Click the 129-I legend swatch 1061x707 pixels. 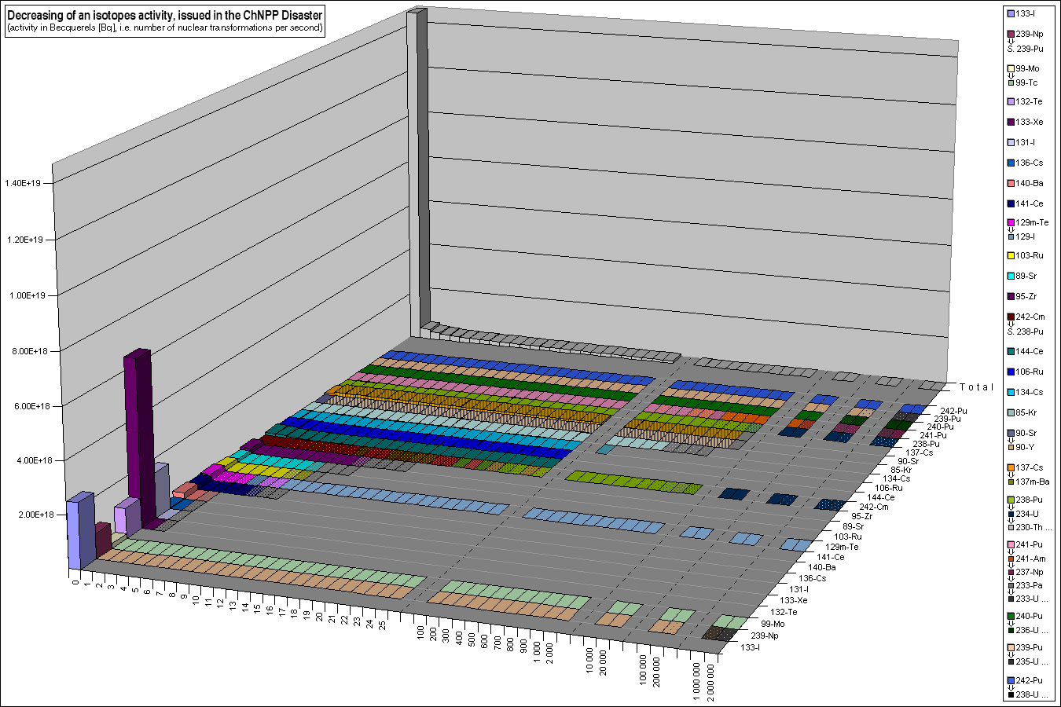[1011, 236]
